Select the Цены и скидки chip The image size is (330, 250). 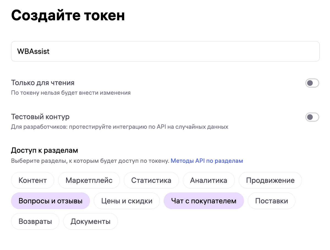point(127,201)
